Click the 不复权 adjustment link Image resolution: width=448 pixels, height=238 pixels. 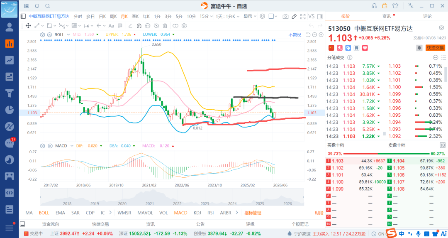tap(295, 34)
